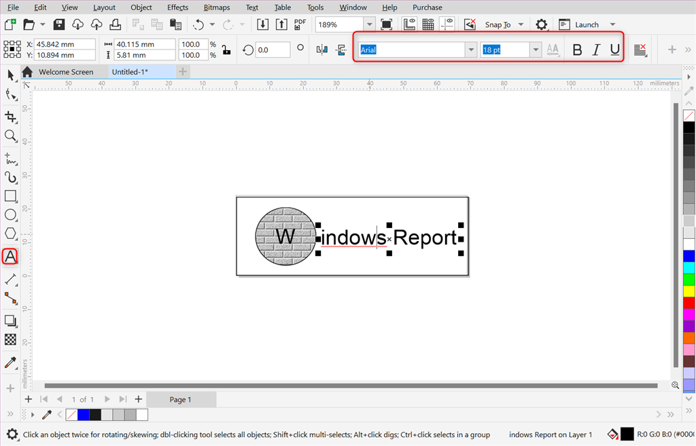Toggle Italic formatting
The image size is (696, 446).
click(x=596, y=50)
